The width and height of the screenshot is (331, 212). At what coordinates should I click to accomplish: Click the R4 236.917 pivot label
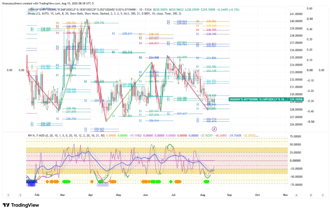(x=149, y=43)
